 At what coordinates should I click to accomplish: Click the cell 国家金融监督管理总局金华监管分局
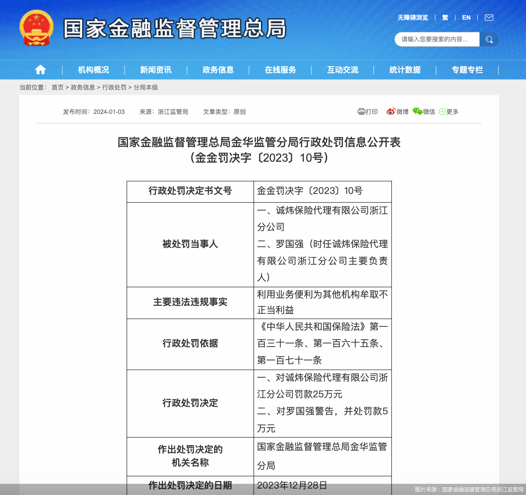(322, 456)
